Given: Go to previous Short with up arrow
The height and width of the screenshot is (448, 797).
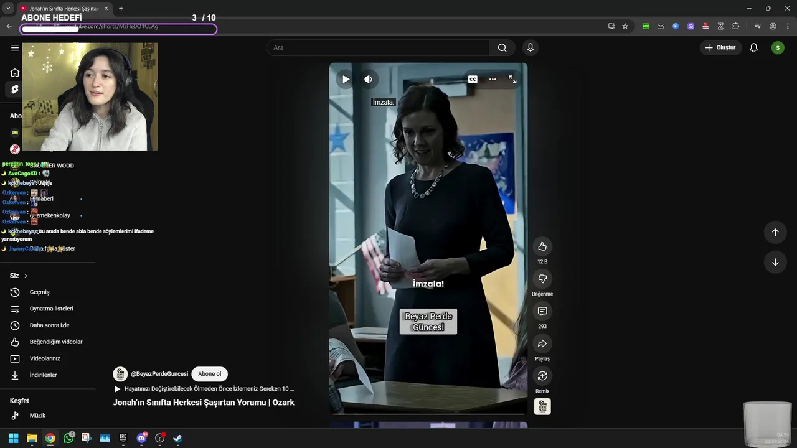Looking at the screenshot, I should click(x=775, y=232).
